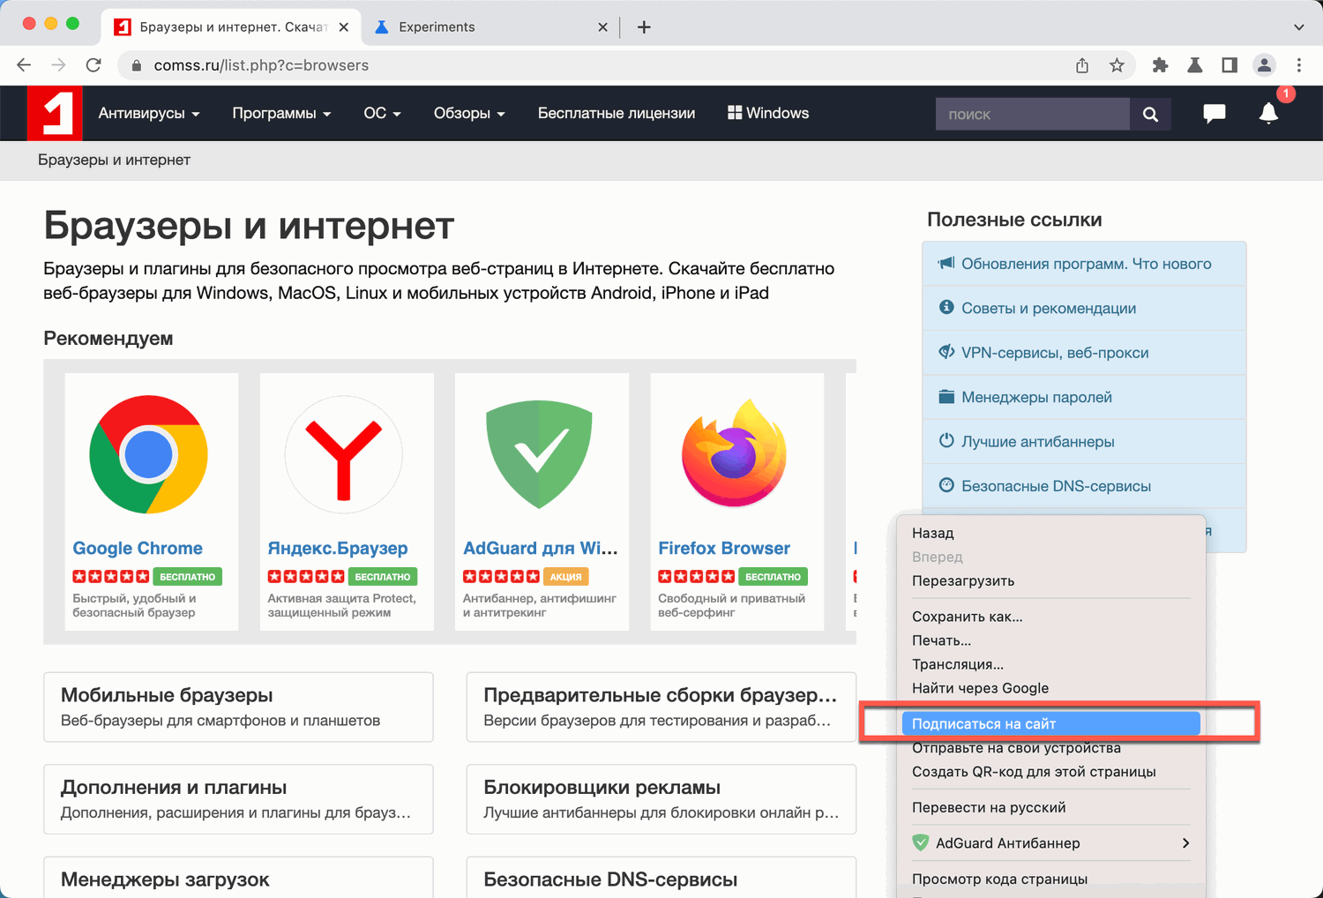The width and height of the screenshot is (1323, 898).
Task: Open the Google Chrome title link
Action: pyautogui.click(x=138, y=548)
